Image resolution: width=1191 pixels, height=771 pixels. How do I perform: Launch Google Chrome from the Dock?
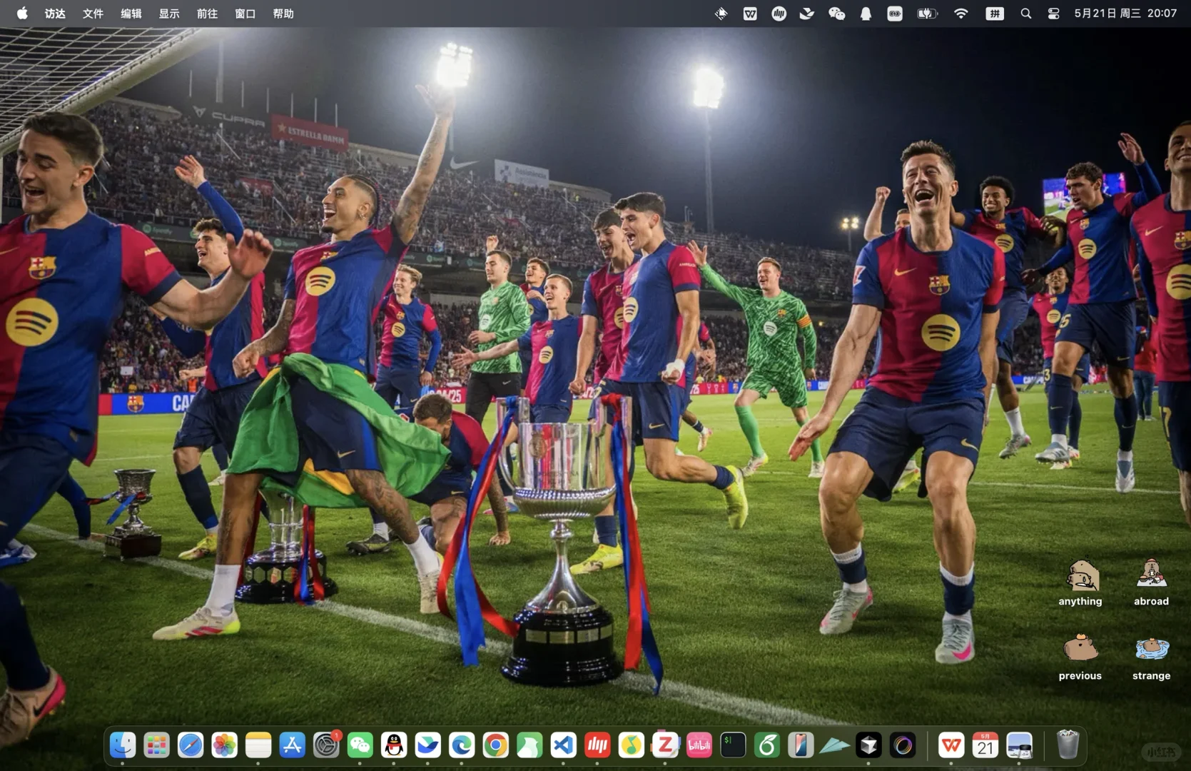click(x=495, y=745)
